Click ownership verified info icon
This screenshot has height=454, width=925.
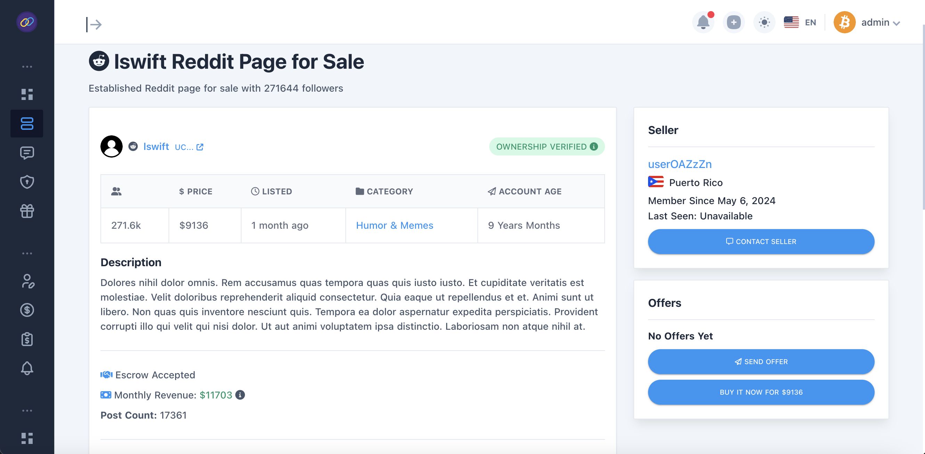594,146
